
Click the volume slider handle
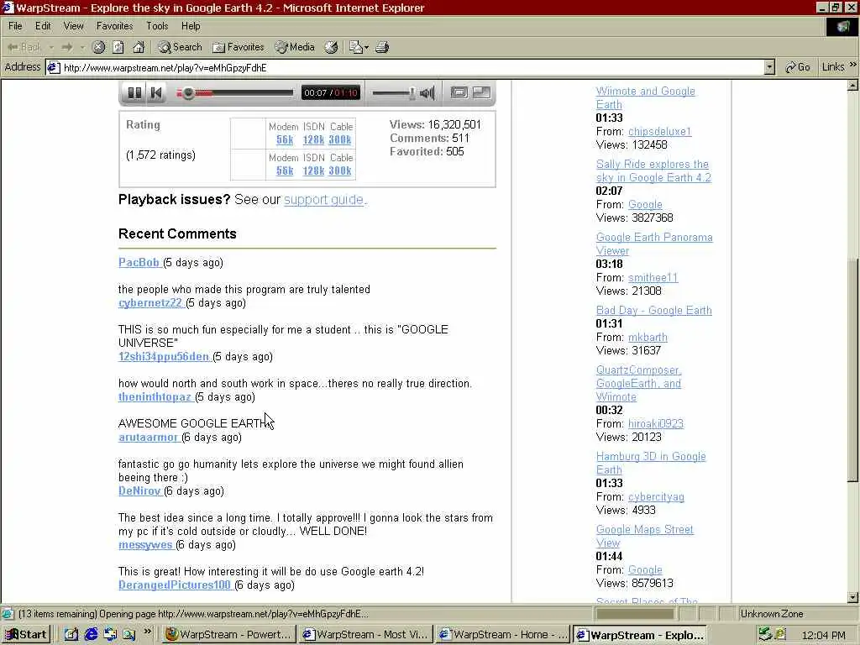(412, 93)
